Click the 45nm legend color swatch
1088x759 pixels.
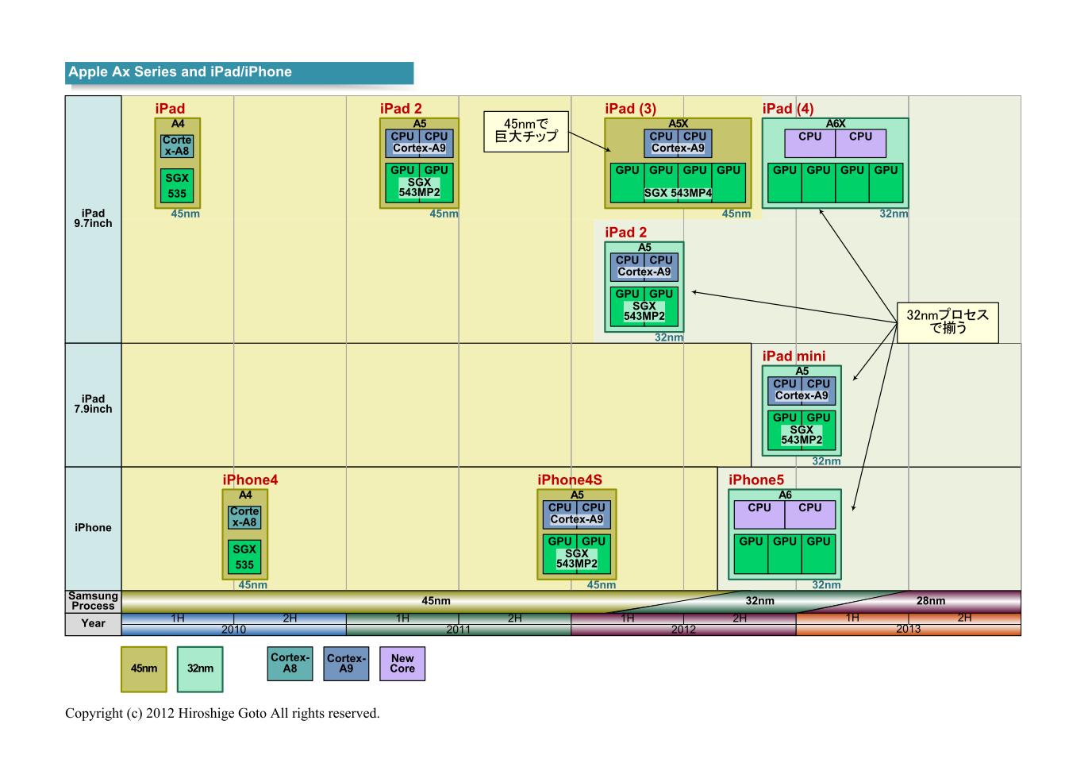pos(144,668)
